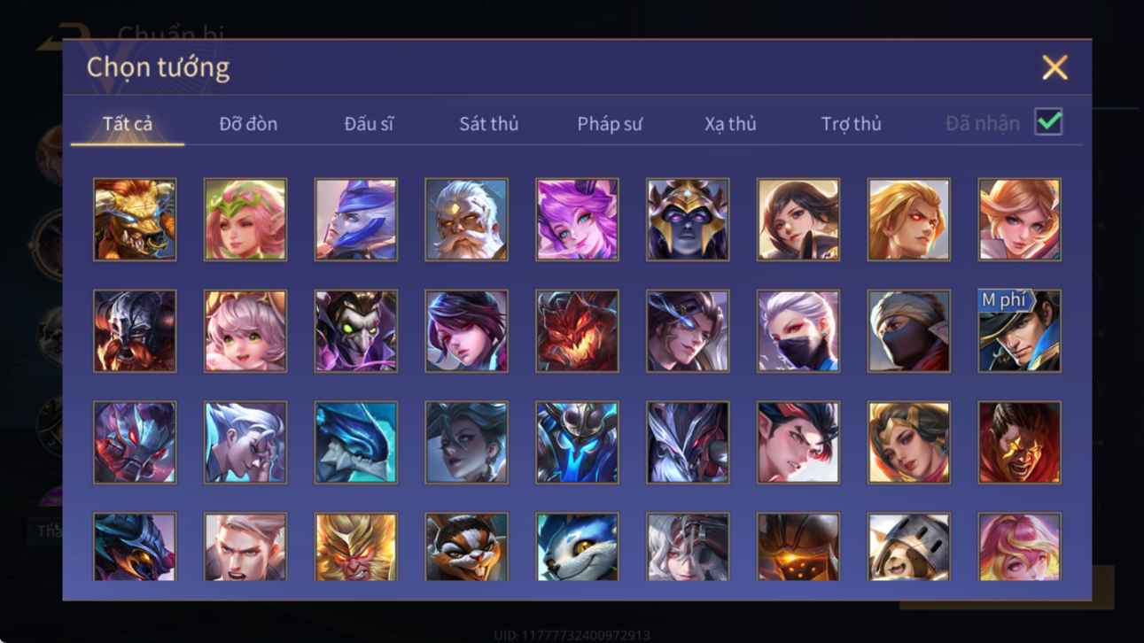
Task: Choose the golden monkey king hero
Action: click(355, 546)
